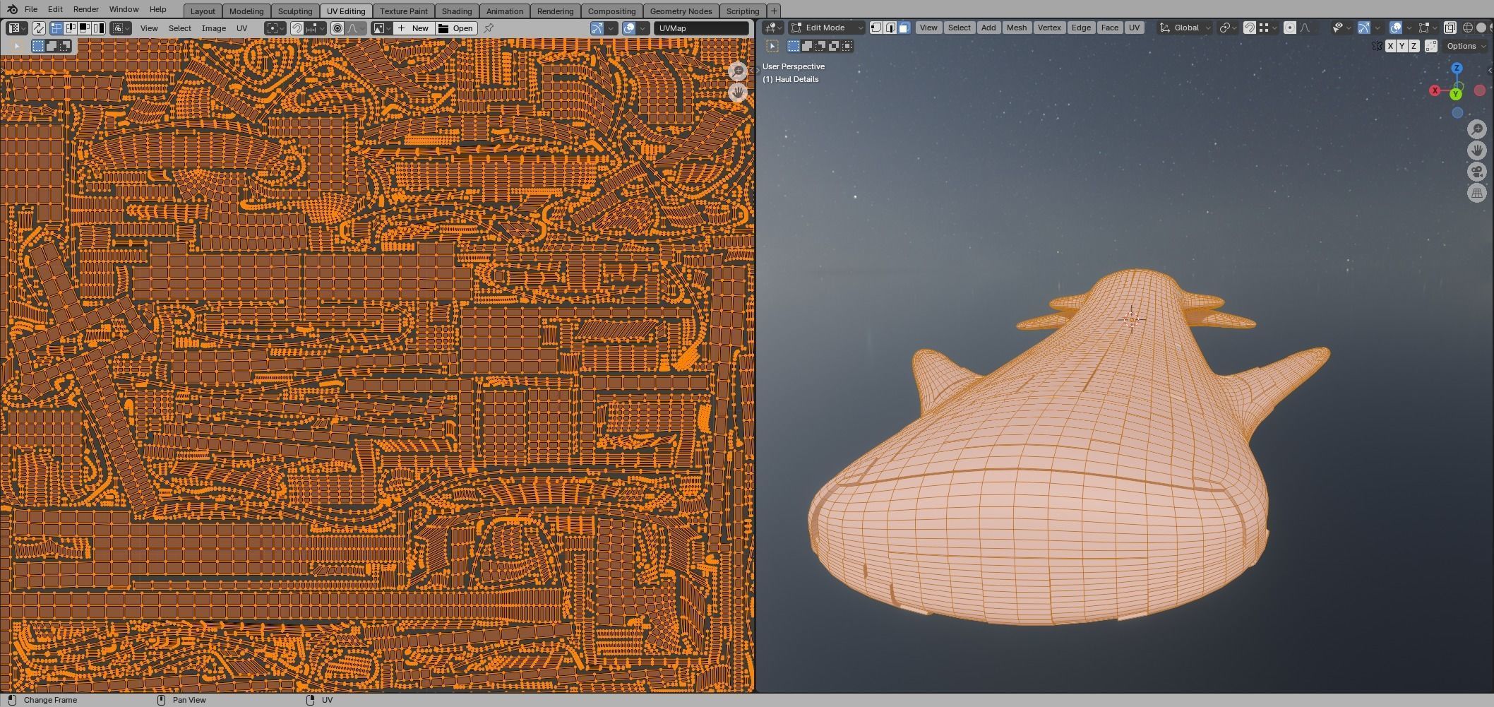Screen dimensions: 1494x707
Task: Open the UV editor pivot point dropdown
Action: [x=275, y=28]
